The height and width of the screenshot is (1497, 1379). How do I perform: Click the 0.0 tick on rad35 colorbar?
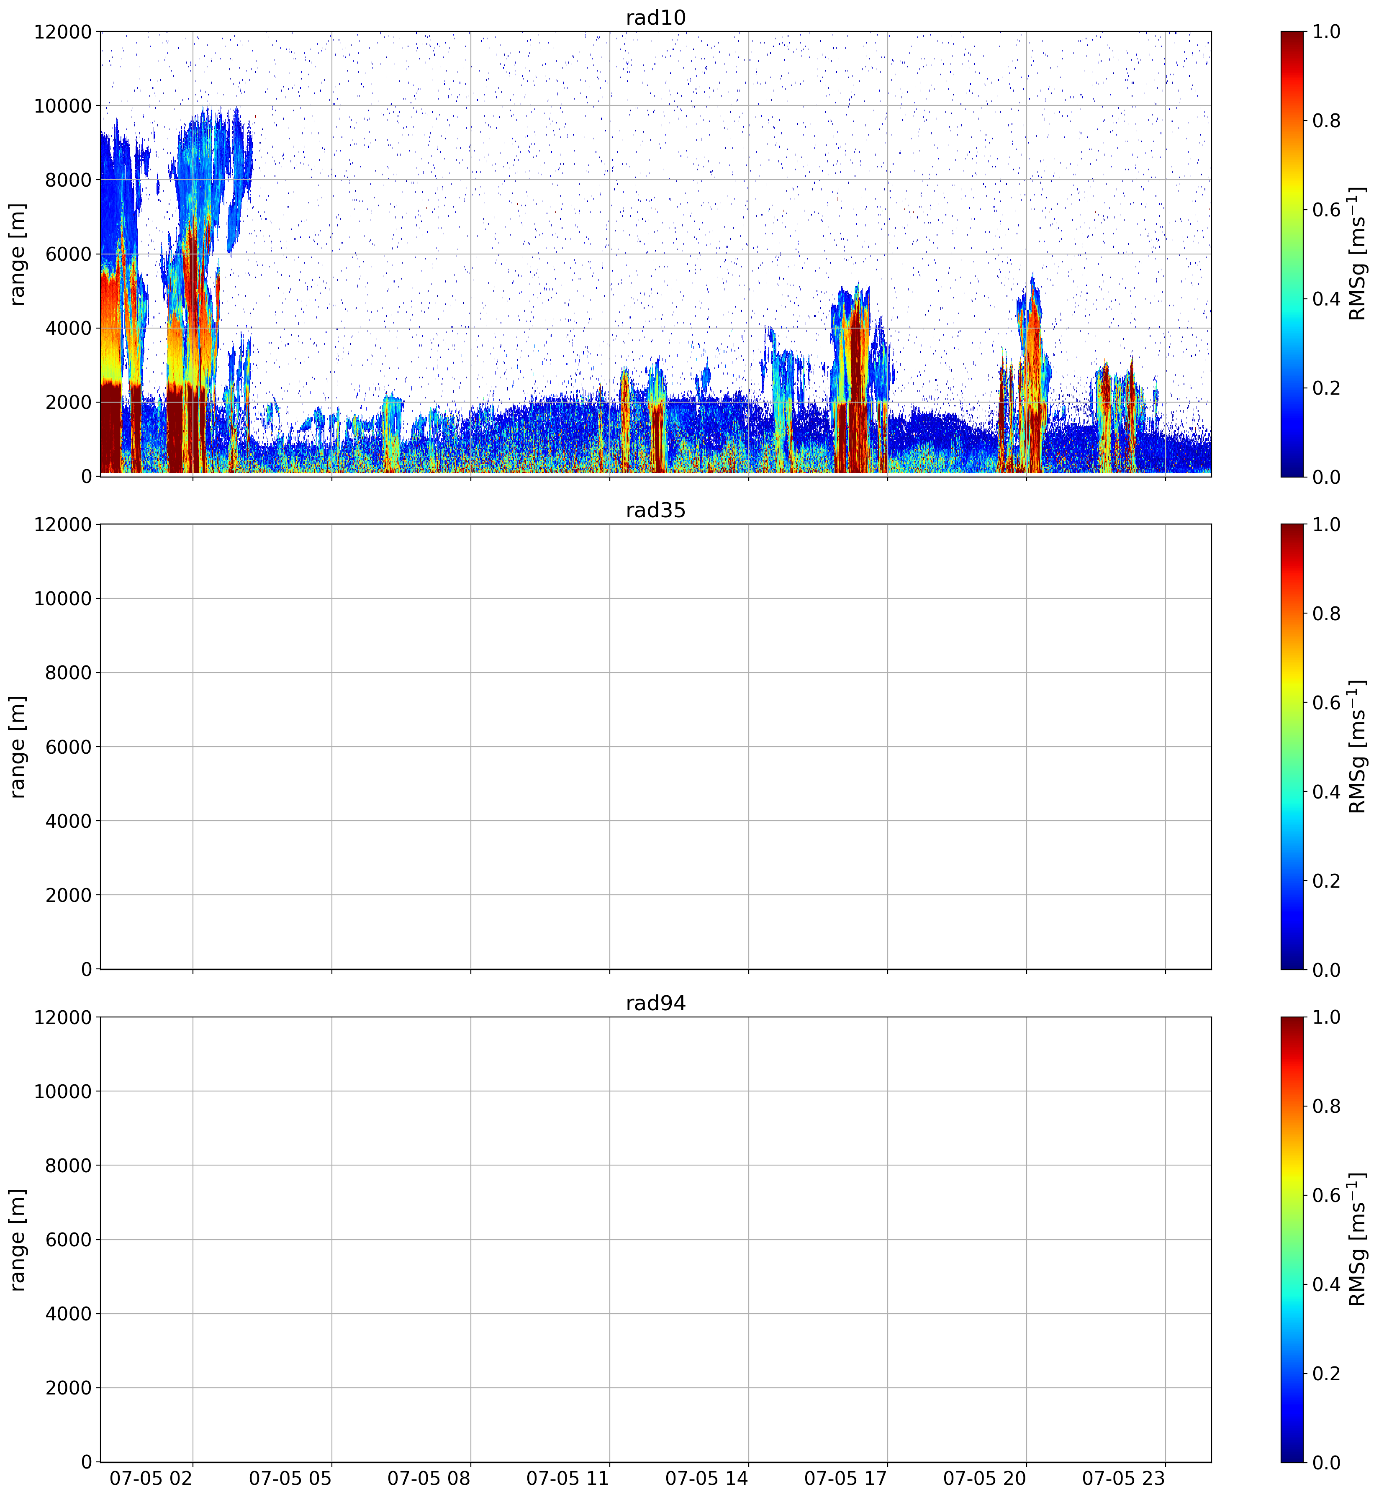[x=1327, y=970]
